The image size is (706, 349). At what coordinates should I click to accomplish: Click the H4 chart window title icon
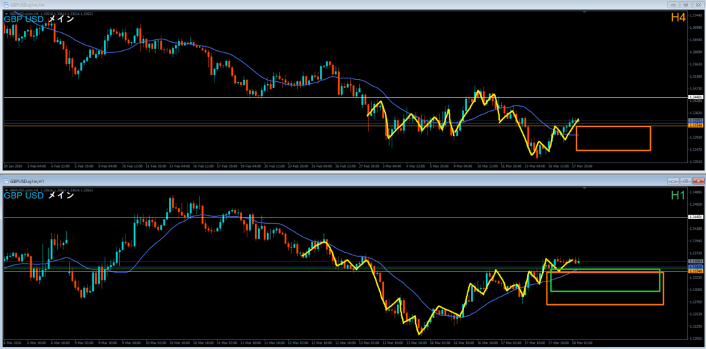(6, 4)
